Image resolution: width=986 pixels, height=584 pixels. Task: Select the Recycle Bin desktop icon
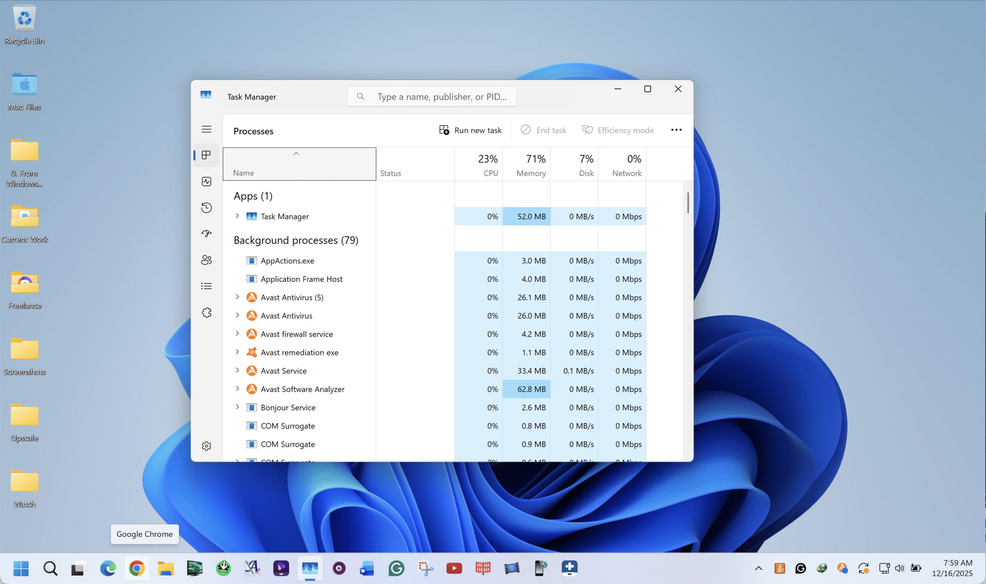[24, 24]
